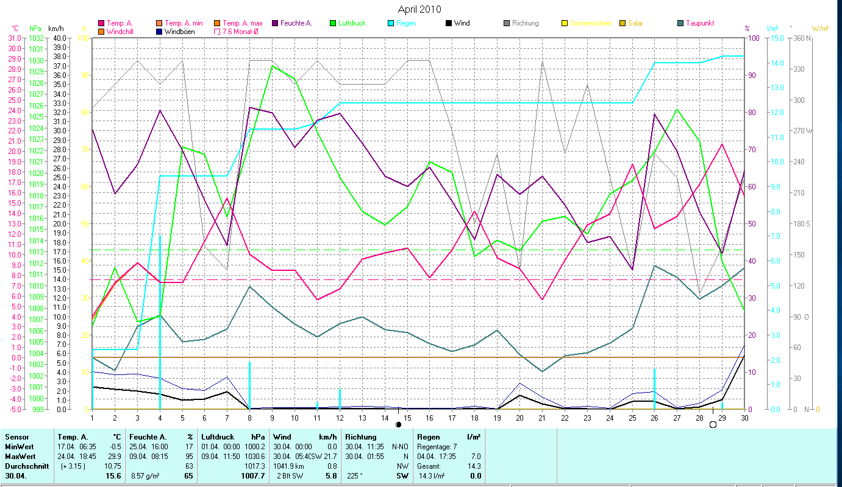Click the purple Feuchte A. legend swatch
The height and width of the screenshot is (487, 842).
pos(275,23)
